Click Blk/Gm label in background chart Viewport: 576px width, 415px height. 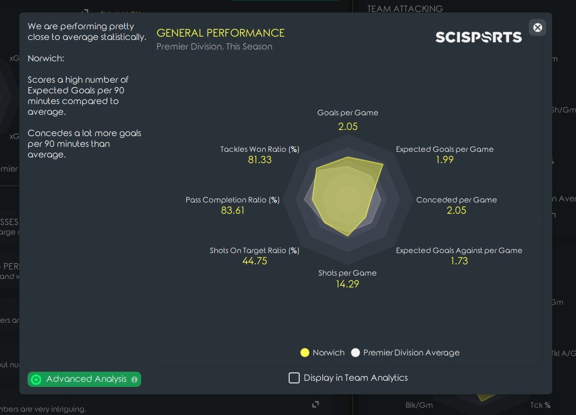tap(418, 405)
